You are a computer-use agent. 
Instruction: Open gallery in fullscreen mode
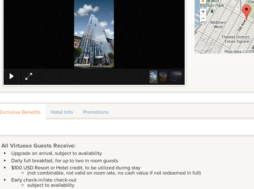coord(29,76)
